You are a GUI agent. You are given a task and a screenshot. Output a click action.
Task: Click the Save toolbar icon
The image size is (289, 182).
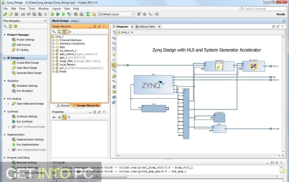pyautogui.click(x=16, y=14)
